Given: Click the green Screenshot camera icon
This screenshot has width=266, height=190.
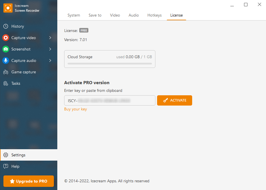Looking at the screenshot, I should coord(6,49).
